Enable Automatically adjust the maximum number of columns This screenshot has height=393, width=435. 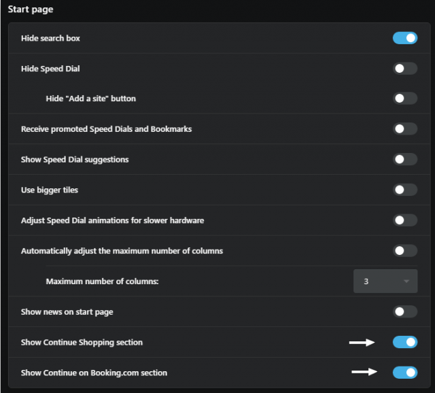point(405,251)
